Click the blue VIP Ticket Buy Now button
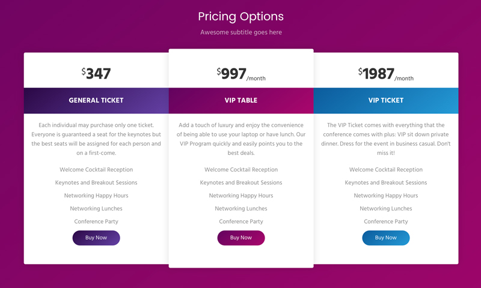Screen dimensions: 481x288 tap(385, 238)
